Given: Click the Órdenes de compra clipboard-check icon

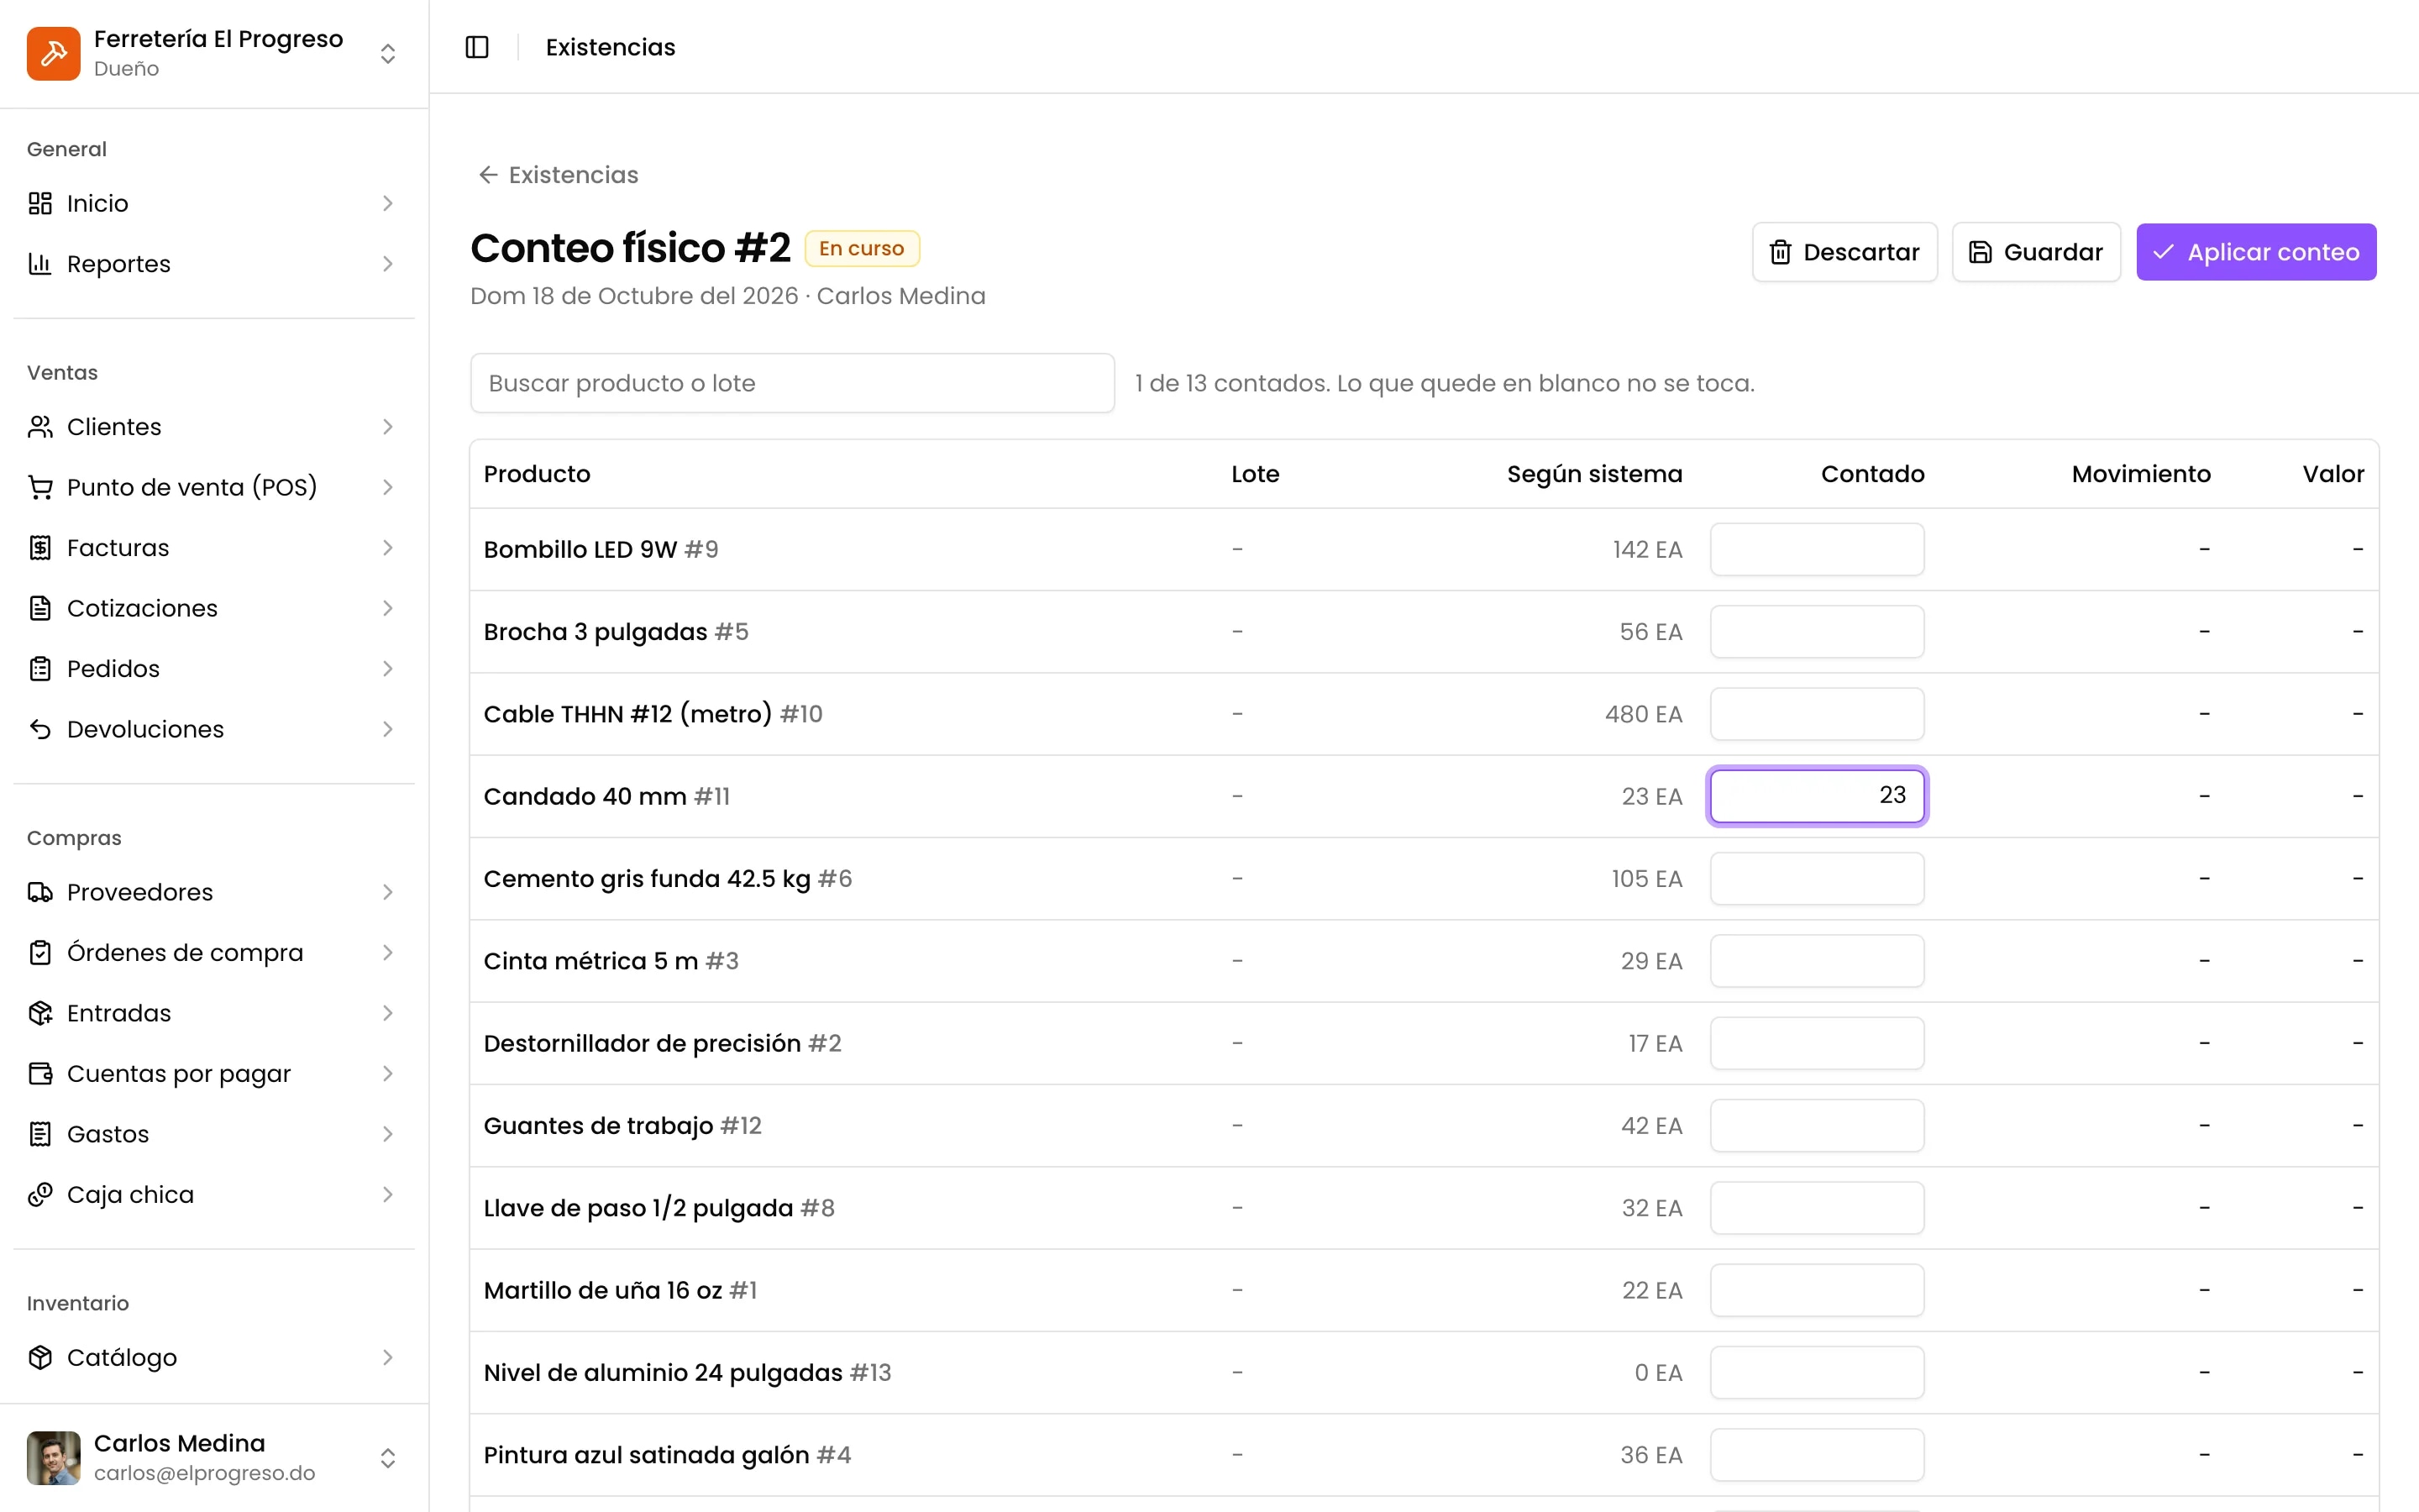Looking at the screenshot, I should tap(40, 953).
